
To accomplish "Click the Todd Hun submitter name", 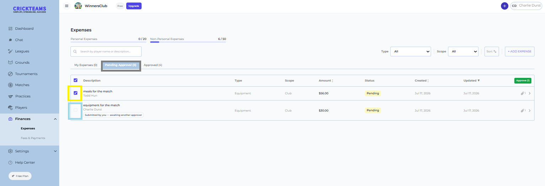I will click(90, 96).
